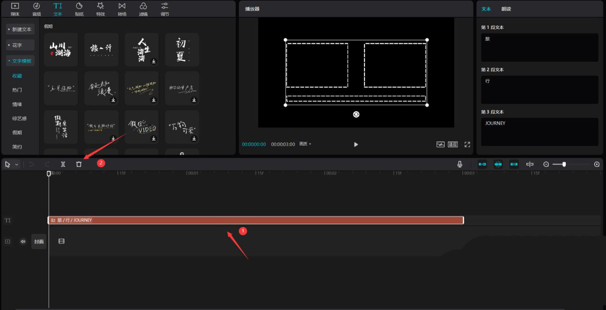Open fullscreen preview in player

click(467, 145)
